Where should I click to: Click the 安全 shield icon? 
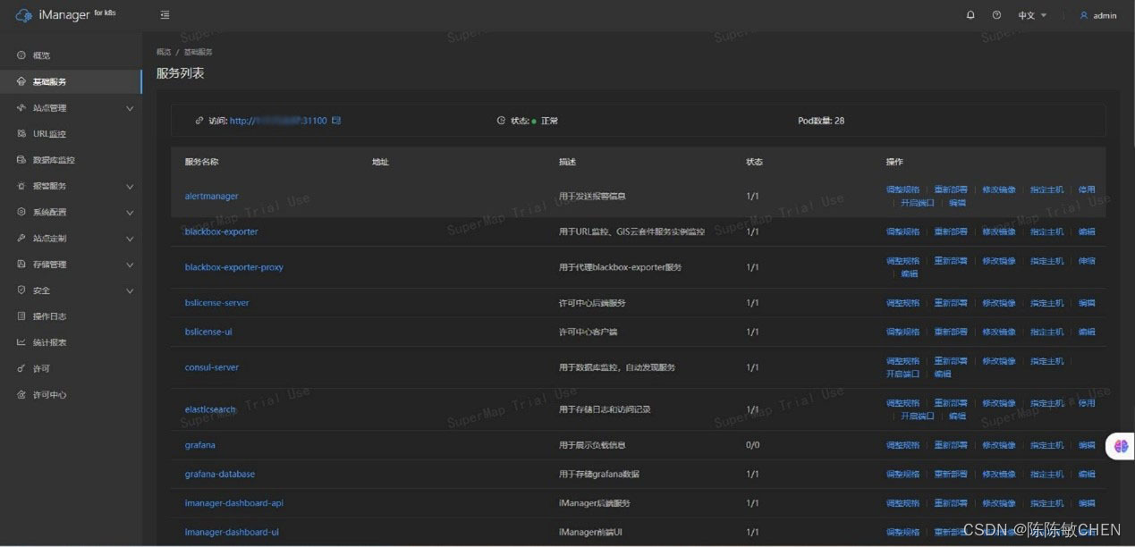(21, 290)
